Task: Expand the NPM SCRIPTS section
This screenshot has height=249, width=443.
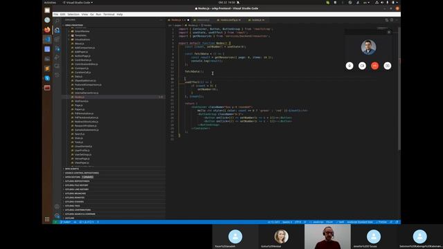Action: point(114,169)
